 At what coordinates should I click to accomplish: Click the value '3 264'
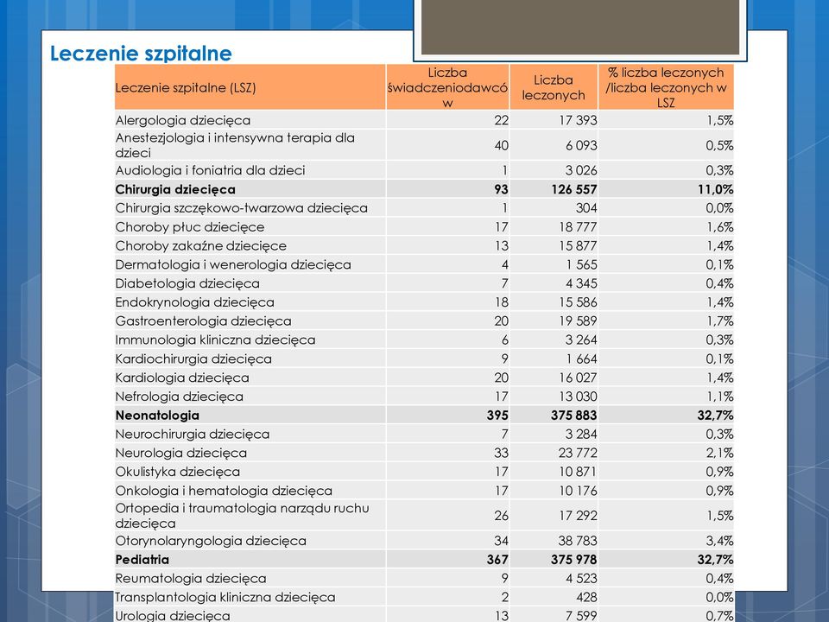click(x=581, y=340)
